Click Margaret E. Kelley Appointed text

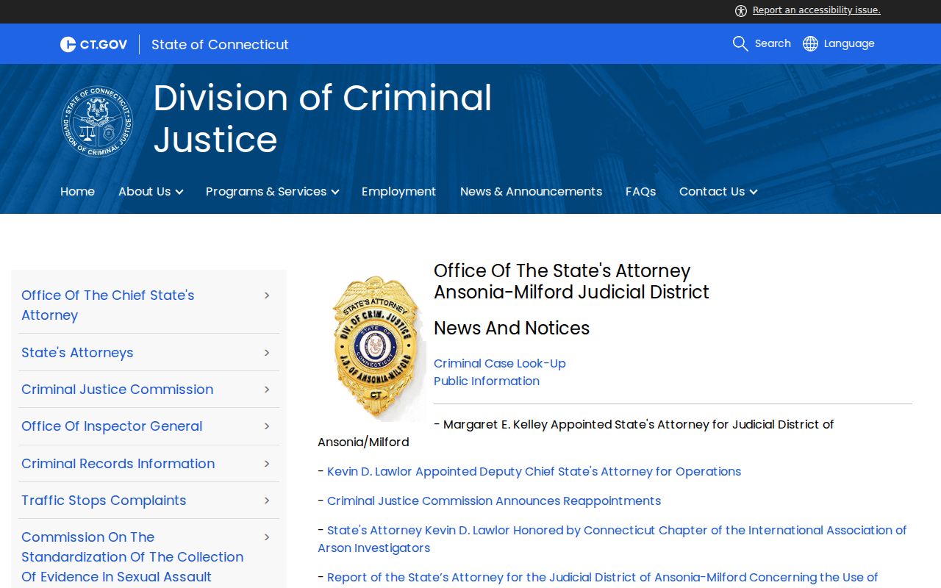tap(576, 433)
